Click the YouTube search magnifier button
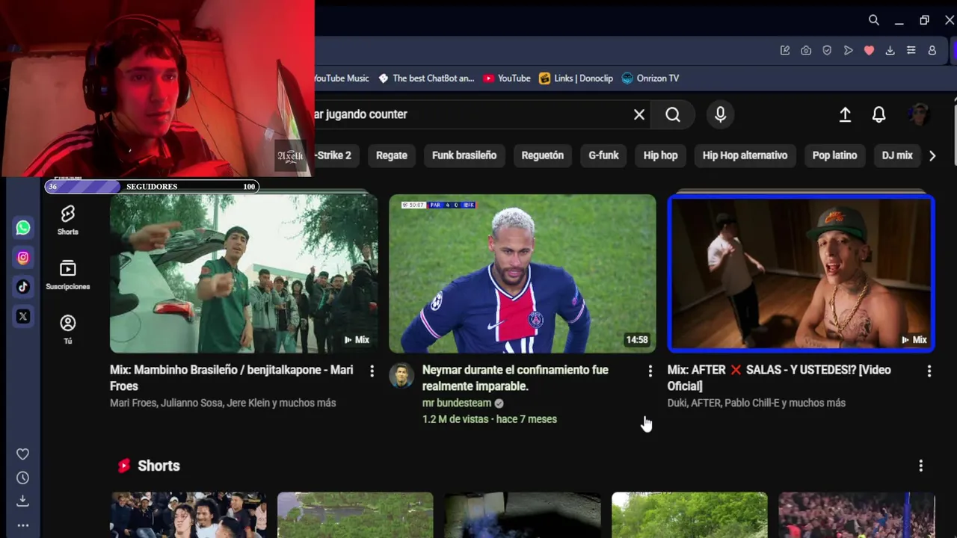Viewport: 957px width, 538px height. 673,114
